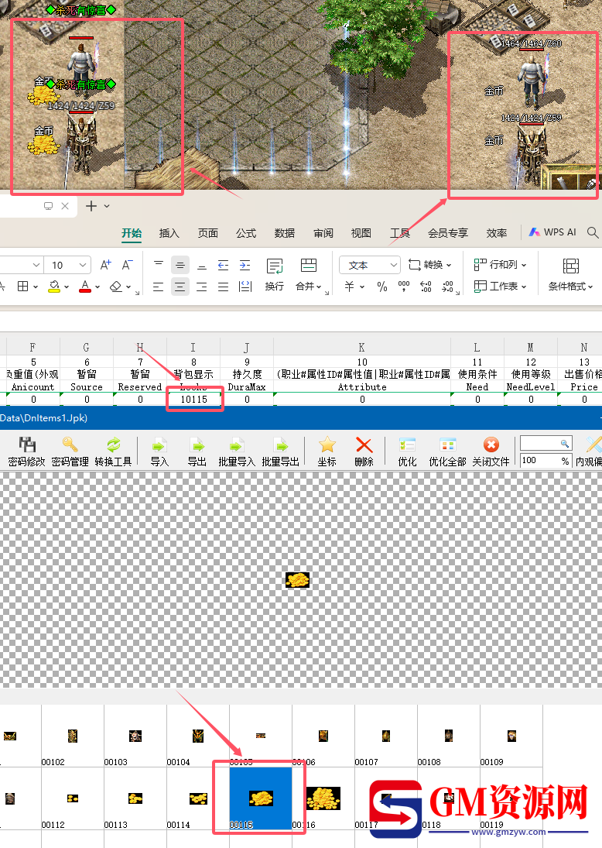Switch to the 审阅 ribbon tab
The image size is (602, 848).
click(x=323, y=233)
